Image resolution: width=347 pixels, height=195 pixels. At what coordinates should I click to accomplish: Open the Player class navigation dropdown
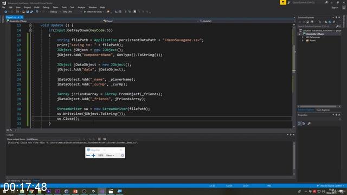(151, 21)
